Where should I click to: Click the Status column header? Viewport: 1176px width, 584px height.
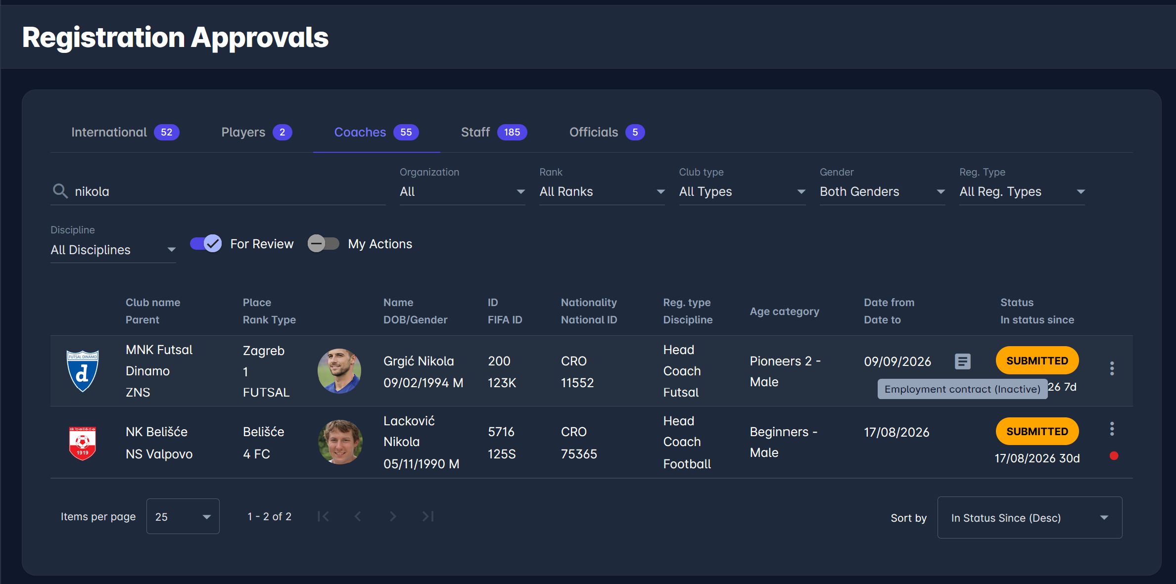(1017, 303)
